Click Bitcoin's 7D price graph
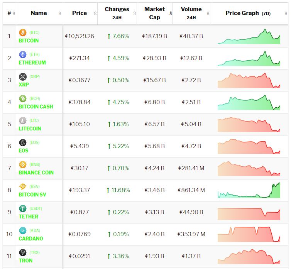The image size is (291, 269). [249, 37]
